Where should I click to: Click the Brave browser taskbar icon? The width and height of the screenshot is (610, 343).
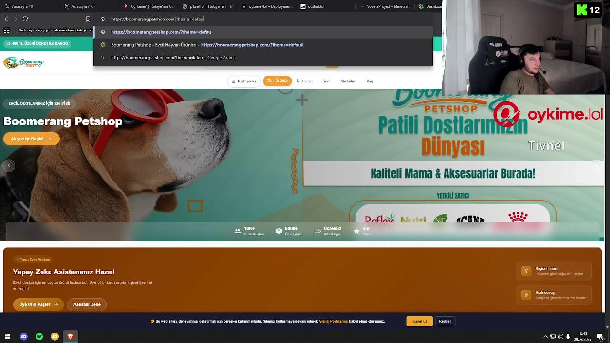[71, 337]
